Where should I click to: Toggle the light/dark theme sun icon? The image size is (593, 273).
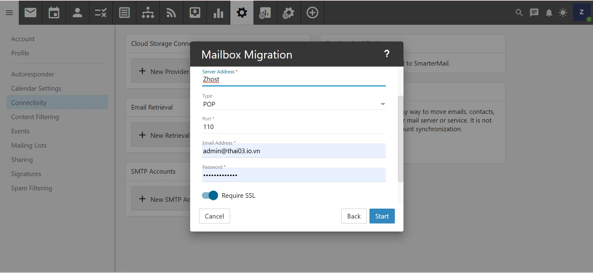pos(563,13)
